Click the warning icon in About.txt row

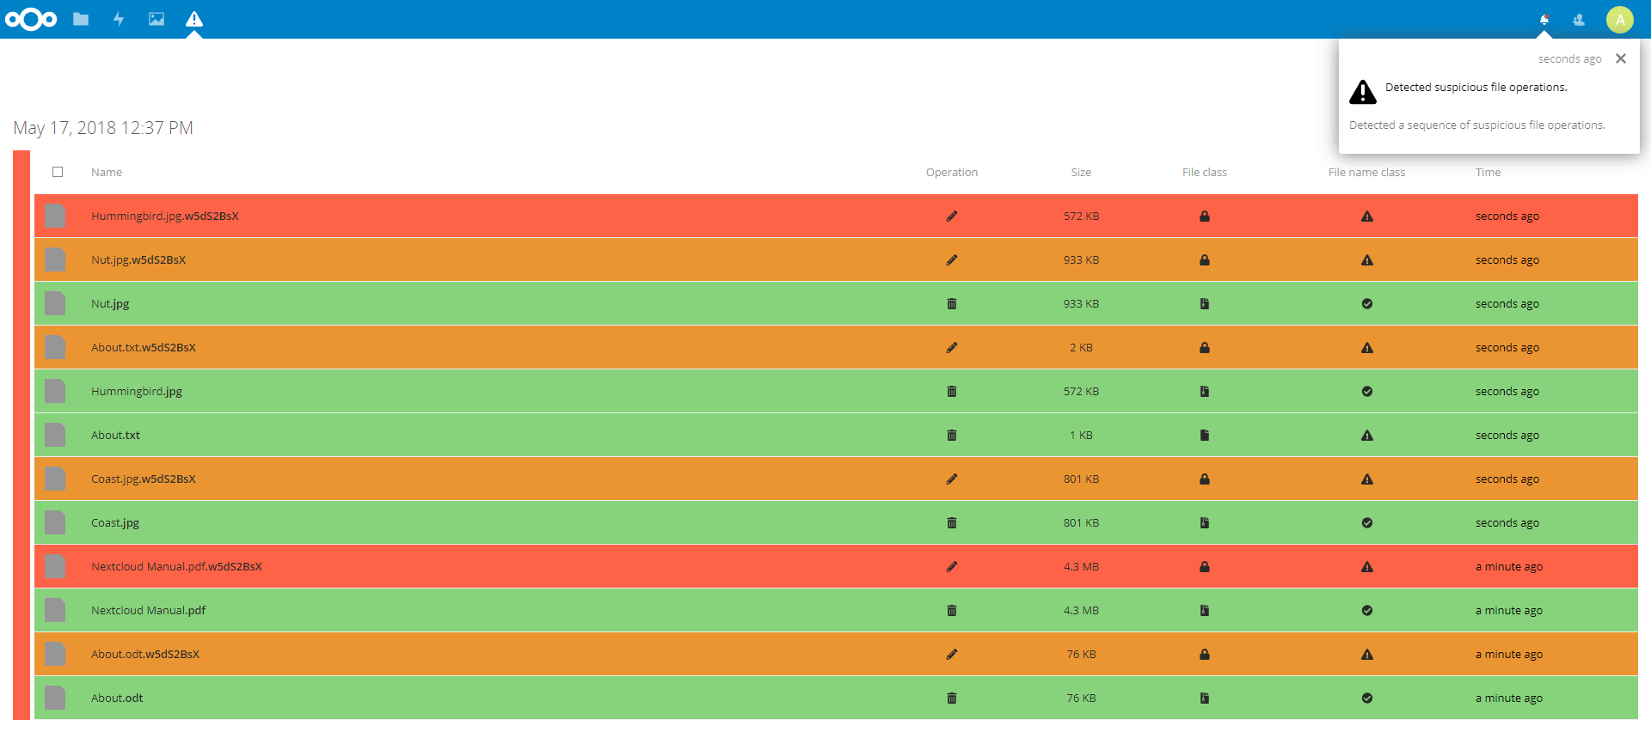1367,436
